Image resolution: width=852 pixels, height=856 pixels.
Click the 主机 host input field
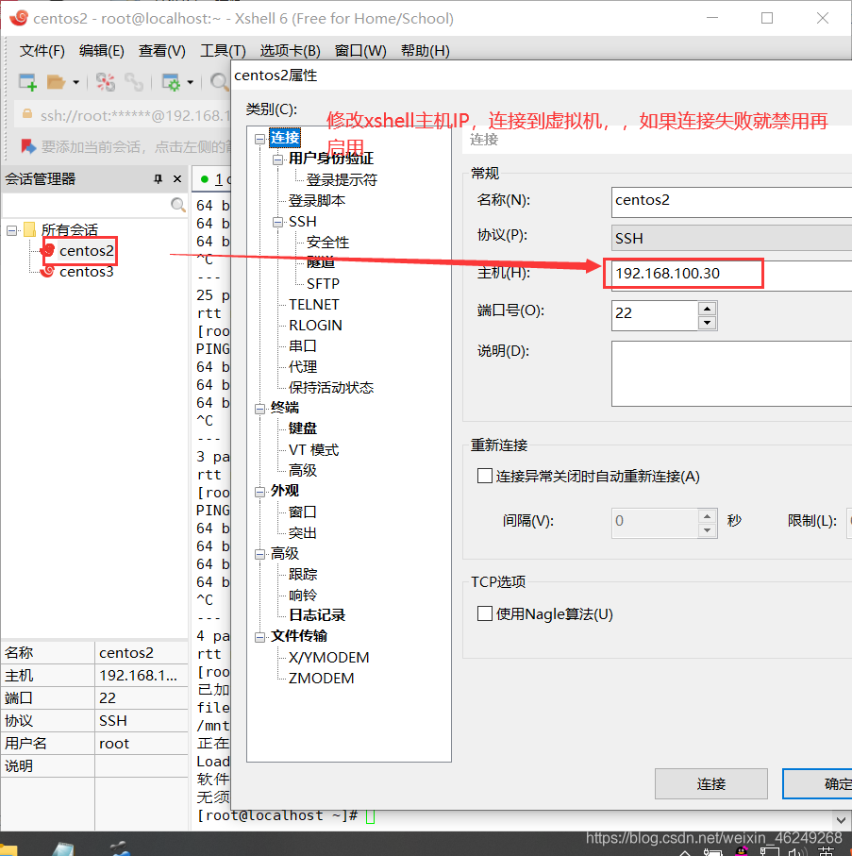tap(731, 274)
